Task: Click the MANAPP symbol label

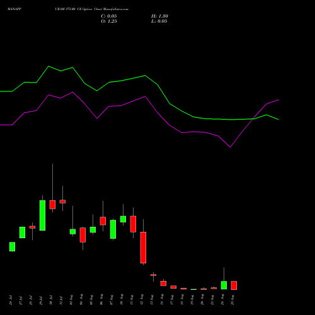Action: (14, 9)
